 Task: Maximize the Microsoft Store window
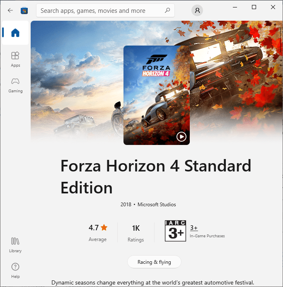[254, 7]
